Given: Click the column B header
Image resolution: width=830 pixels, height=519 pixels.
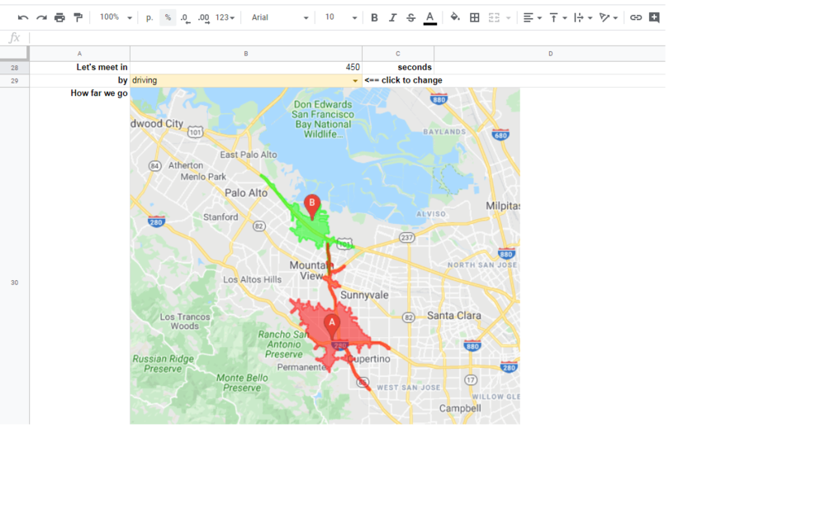Looking at the screenshot, I should (245, 53).
